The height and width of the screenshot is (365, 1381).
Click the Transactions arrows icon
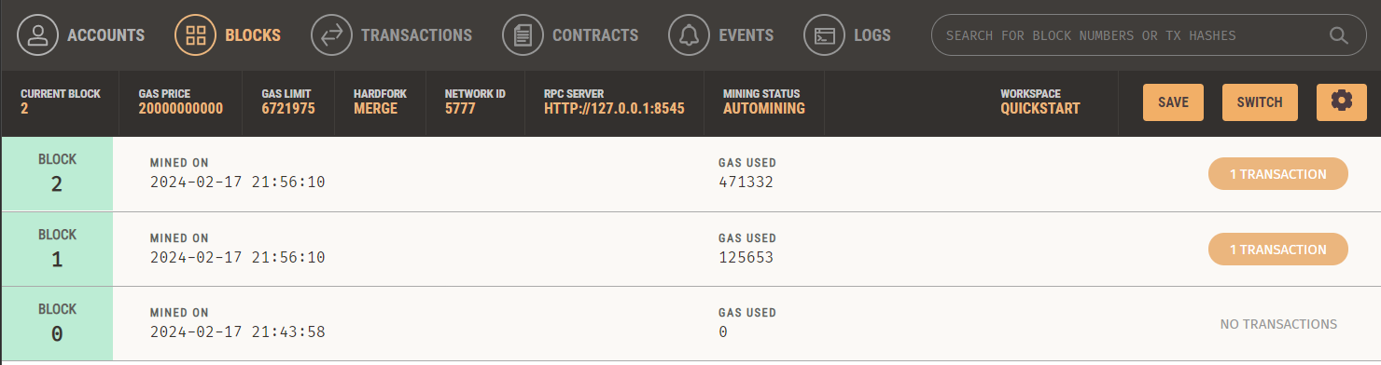coord(331,35)
